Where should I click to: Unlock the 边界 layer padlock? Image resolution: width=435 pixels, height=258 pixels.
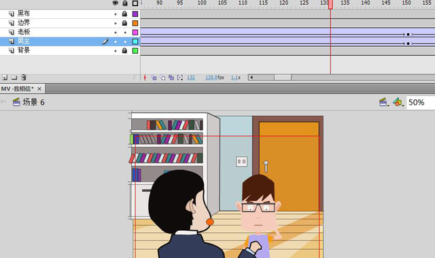pyautogui.click(x=124, y=23)
